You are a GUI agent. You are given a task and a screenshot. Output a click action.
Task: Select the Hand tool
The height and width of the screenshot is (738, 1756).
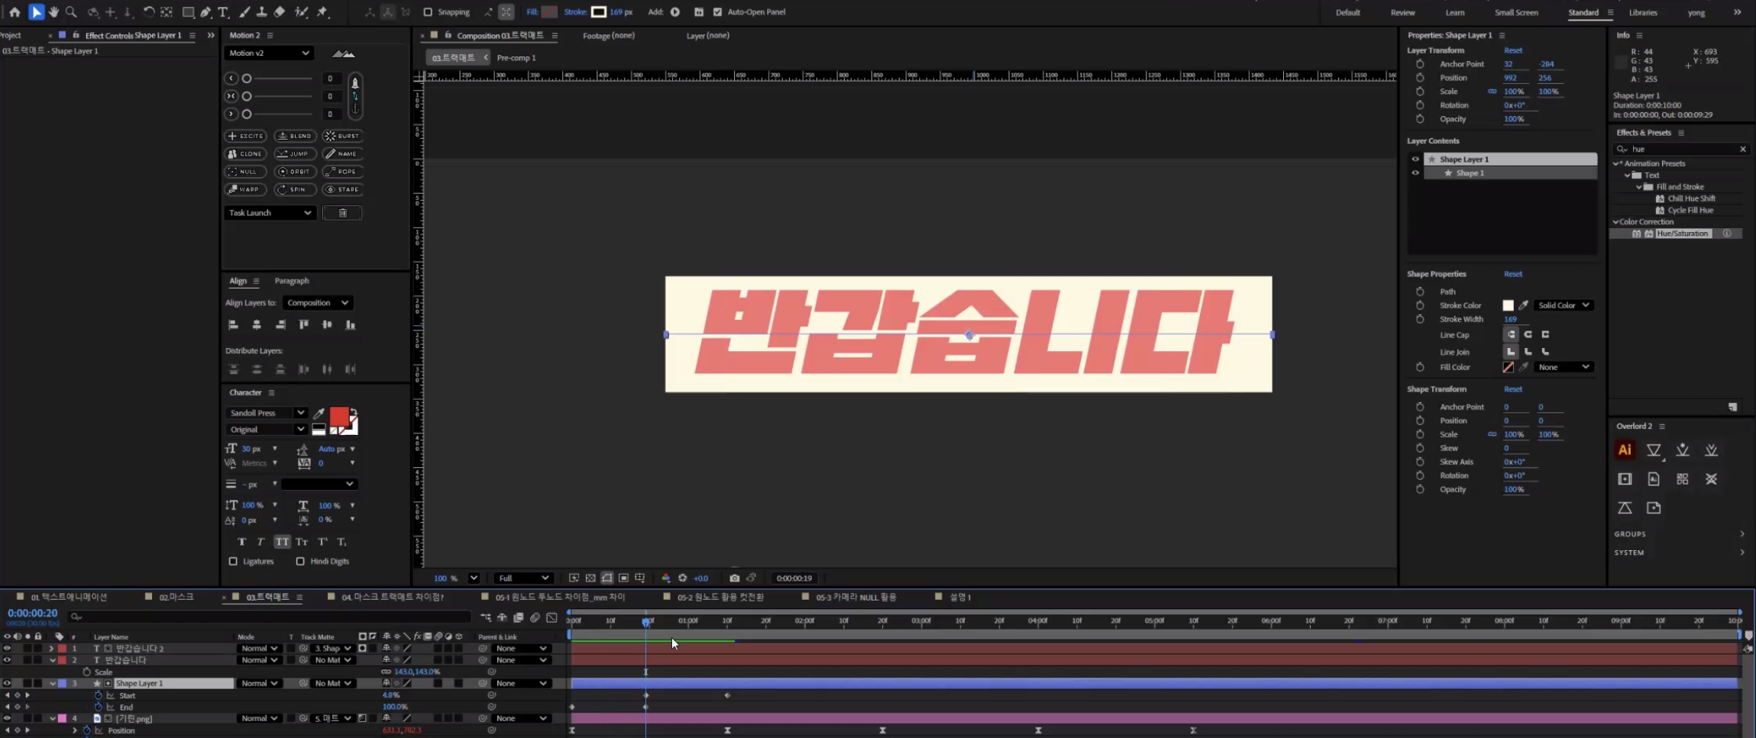(53, 12)
